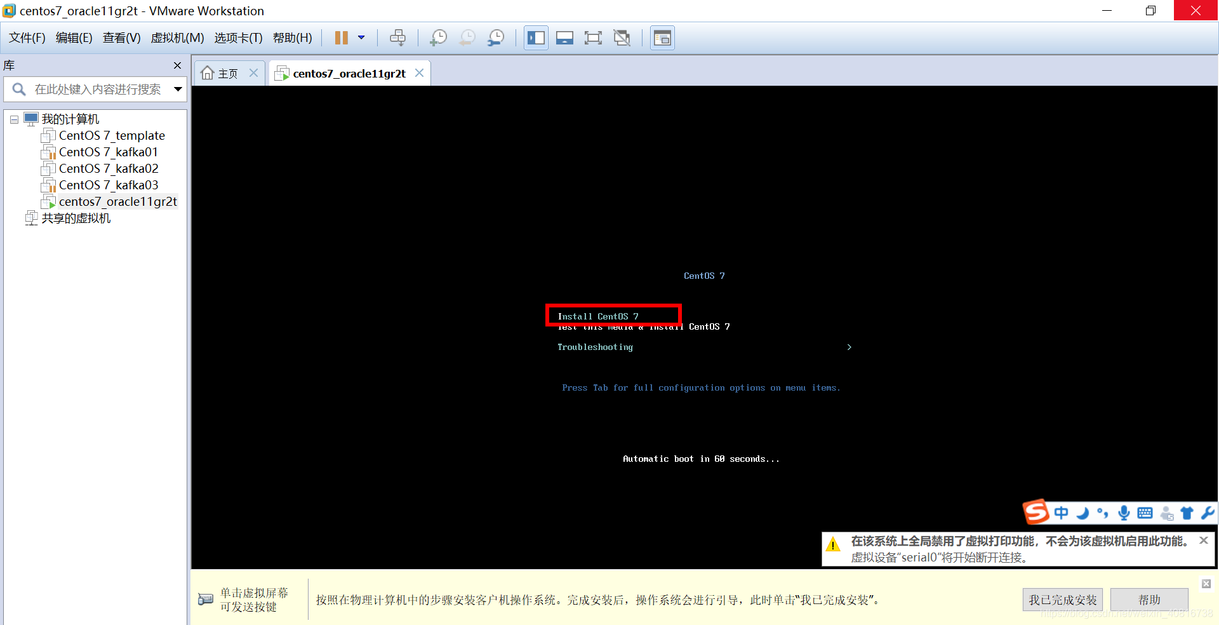
Task: Toggle Chinese/English input mode 中
Action: [x=1061, y=513]
